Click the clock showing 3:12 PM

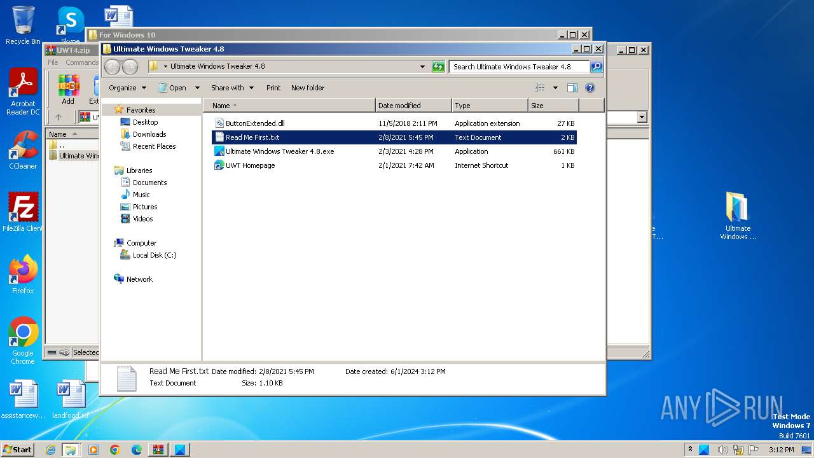tap(781, 450)
